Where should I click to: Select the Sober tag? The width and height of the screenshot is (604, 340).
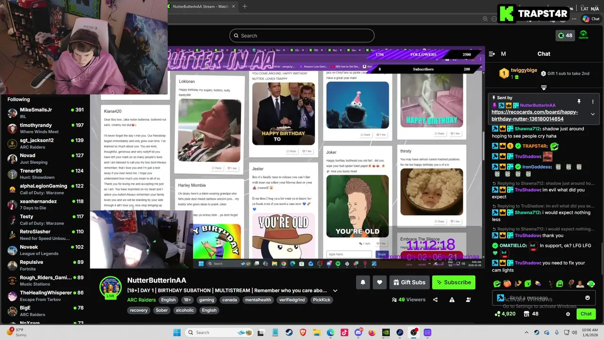[162, 310]
